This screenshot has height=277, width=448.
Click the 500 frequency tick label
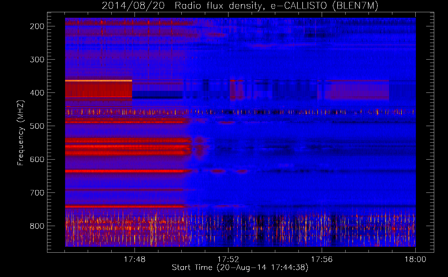click(x=37, y=126)
